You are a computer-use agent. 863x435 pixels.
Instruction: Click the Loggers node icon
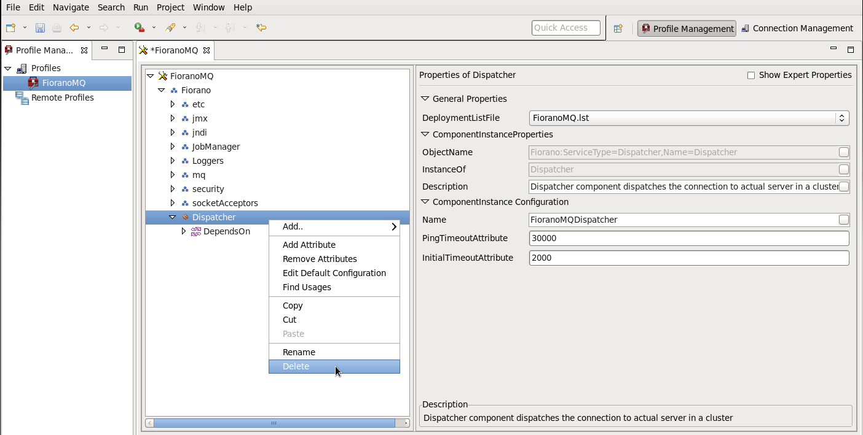pyautogui.click(x=185, y=161)
